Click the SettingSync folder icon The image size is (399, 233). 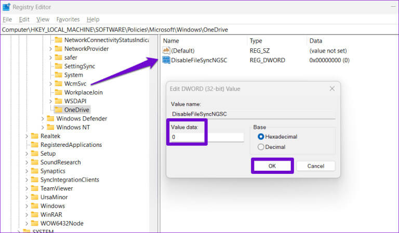tap(59, 66)
